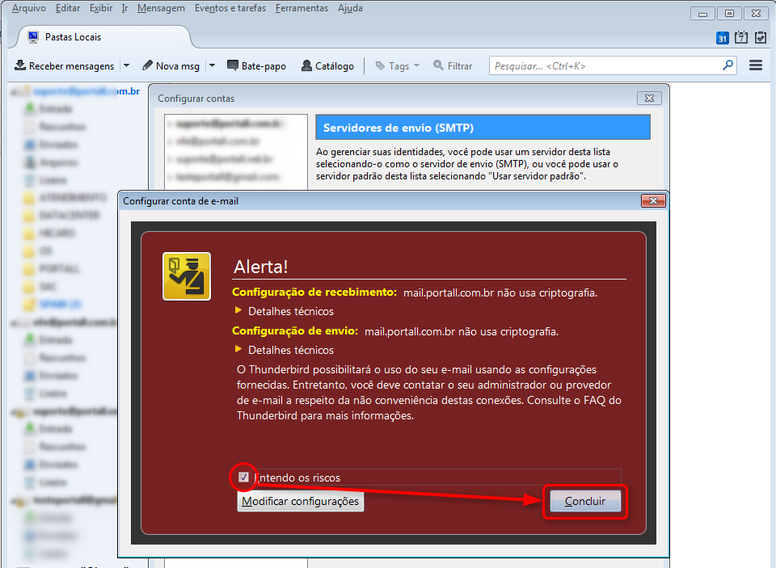Open Bate-papo chat from the toolbar
This screenshot has width=776, height=568.
tap(256, 65)
